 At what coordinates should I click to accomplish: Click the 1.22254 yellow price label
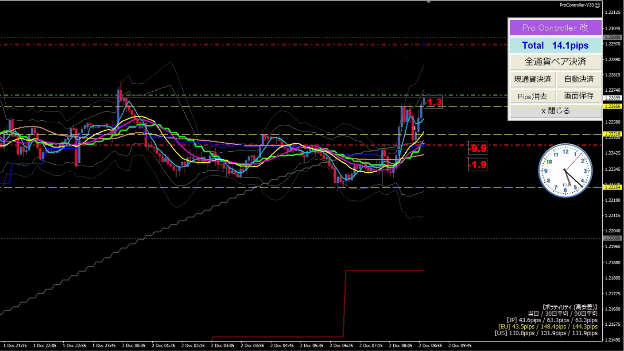coord(612,187)
